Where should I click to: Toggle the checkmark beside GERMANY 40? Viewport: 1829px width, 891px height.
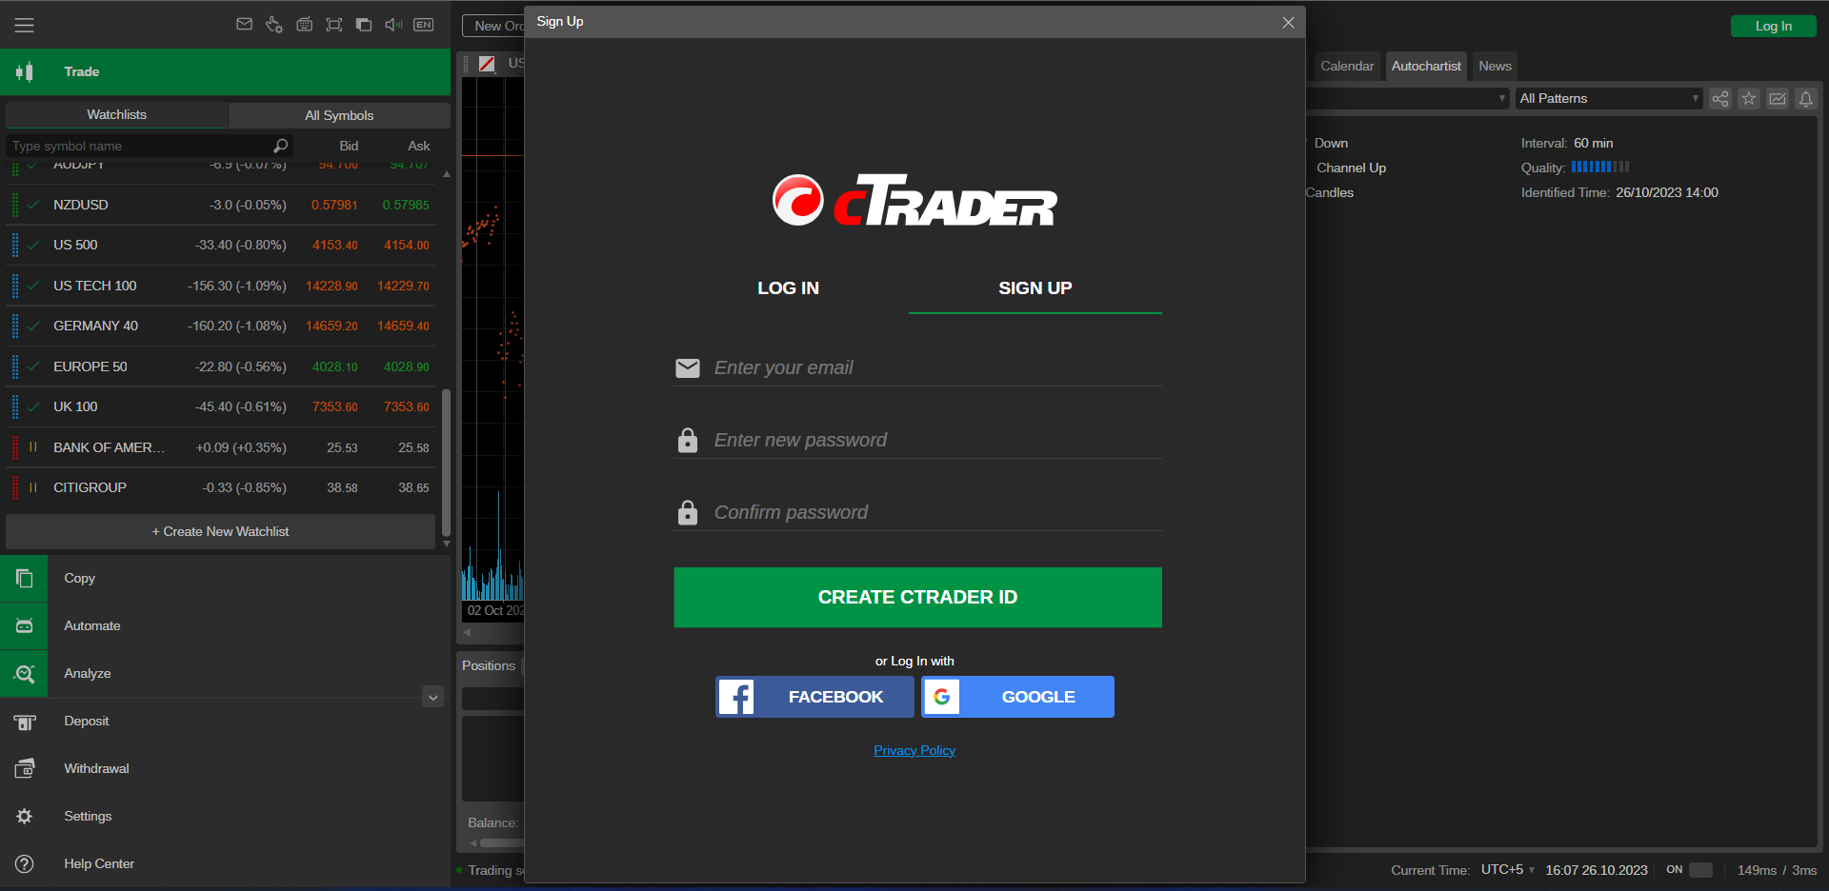[33, 326]
